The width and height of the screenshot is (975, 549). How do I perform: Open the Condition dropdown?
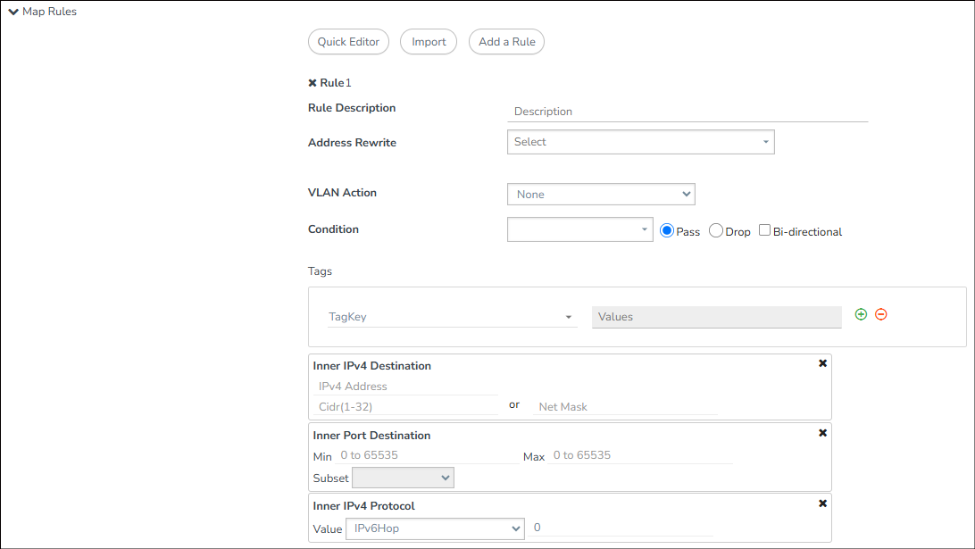click(579, 229)
